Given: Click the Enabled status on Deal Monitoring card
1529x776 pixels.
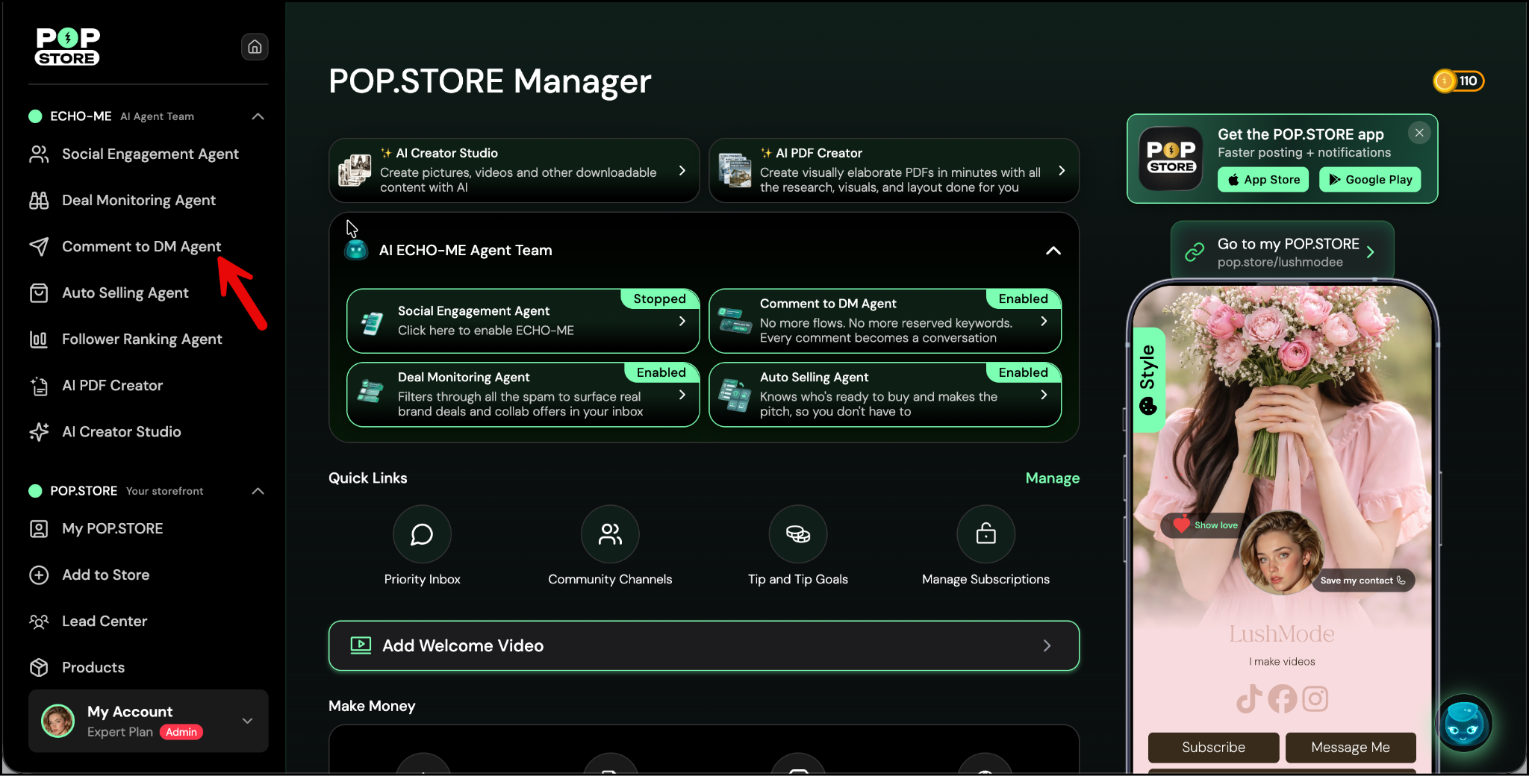Looking at the screenshot, I should coord(661,372).
